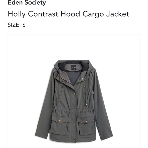Select the SIZE: S label
Screen dimensions: 148x148
point(17,25)
